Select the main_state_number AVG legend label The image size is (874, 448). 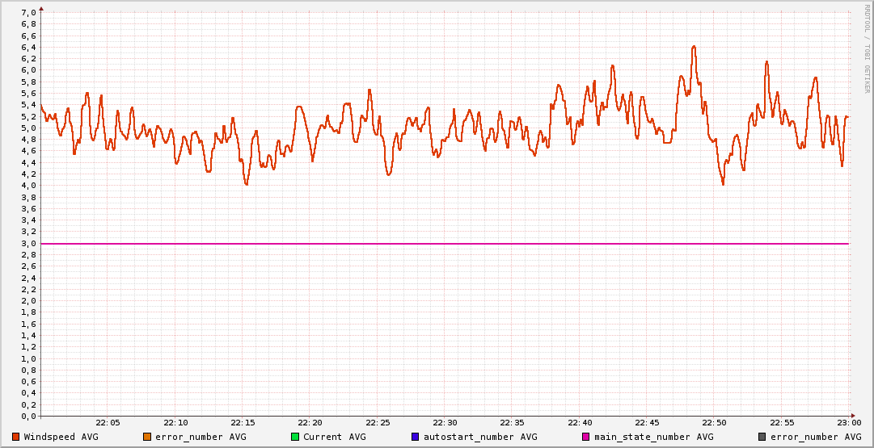pyautogui.click(x=653, y=437)
